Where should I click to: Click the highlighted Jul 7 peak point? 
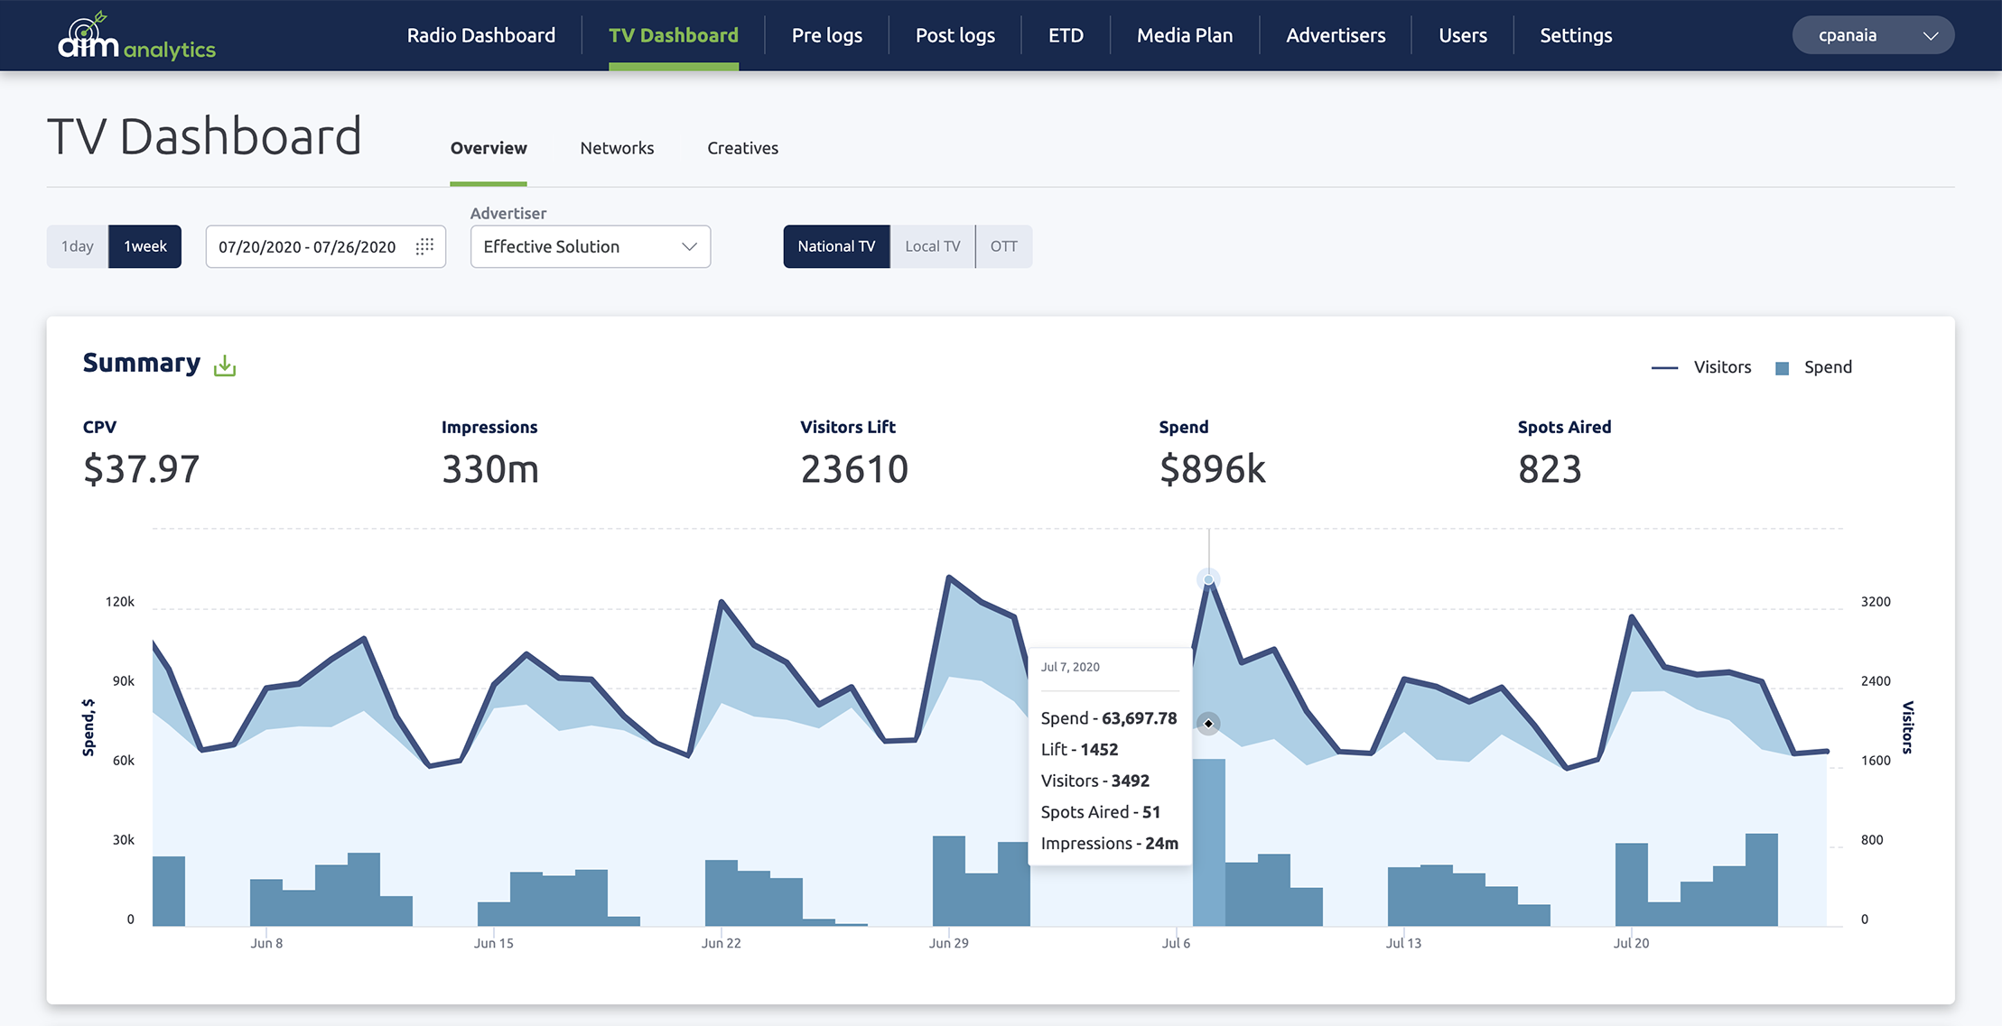tap(1208, 579)
